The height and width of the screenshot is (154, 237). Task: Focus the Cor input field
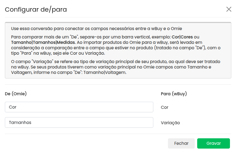pyautogui.click(x=79, y=107)
